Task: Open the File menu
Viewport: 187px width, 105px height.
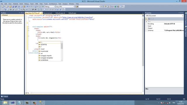Action: point(2,4)
